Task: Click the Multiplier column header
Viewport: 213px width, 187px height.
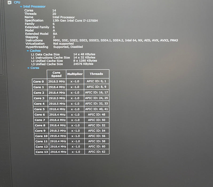Action: click(x=75, y=74)
